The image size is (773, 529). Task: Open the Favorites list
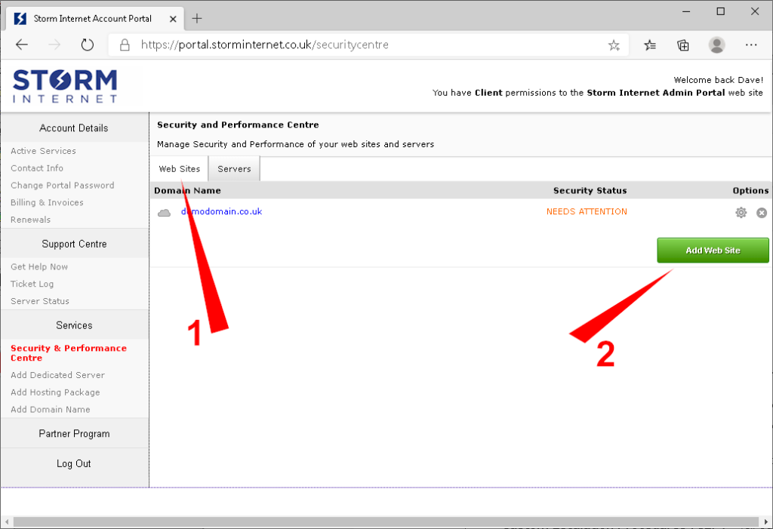tap(650, 45)
